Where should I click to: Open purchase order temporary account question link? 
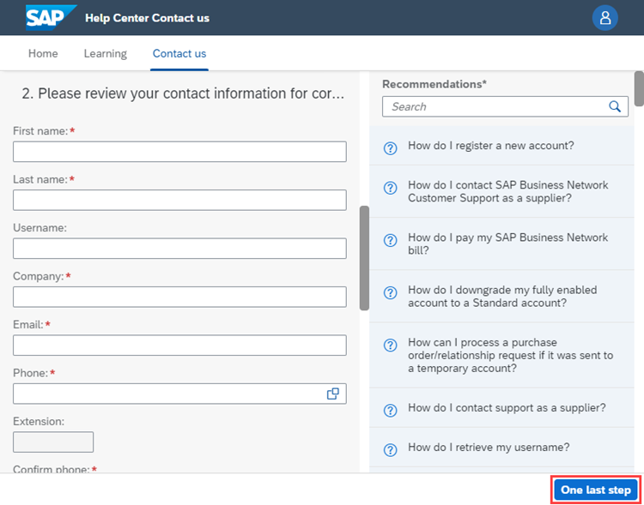[510, 355]
